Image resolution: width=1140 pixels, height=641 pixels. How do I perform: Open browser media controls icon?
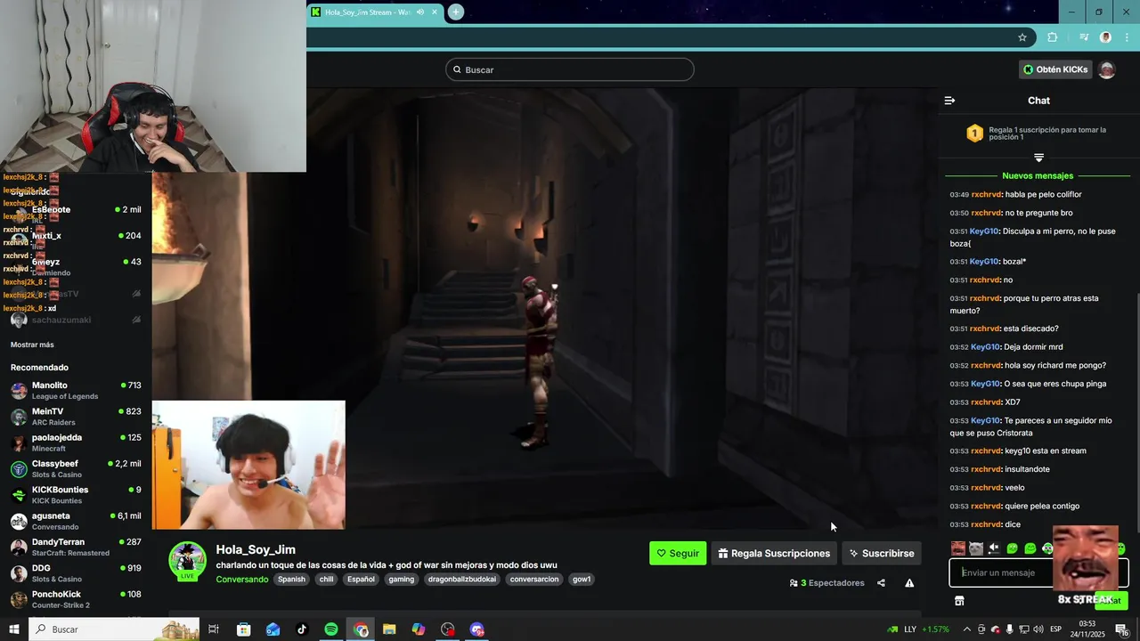click(x=1084, y=37)
